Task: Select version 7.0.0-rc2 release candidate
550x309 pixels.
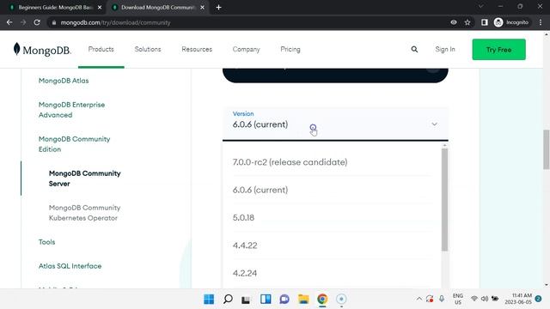Action: (332, 162)
